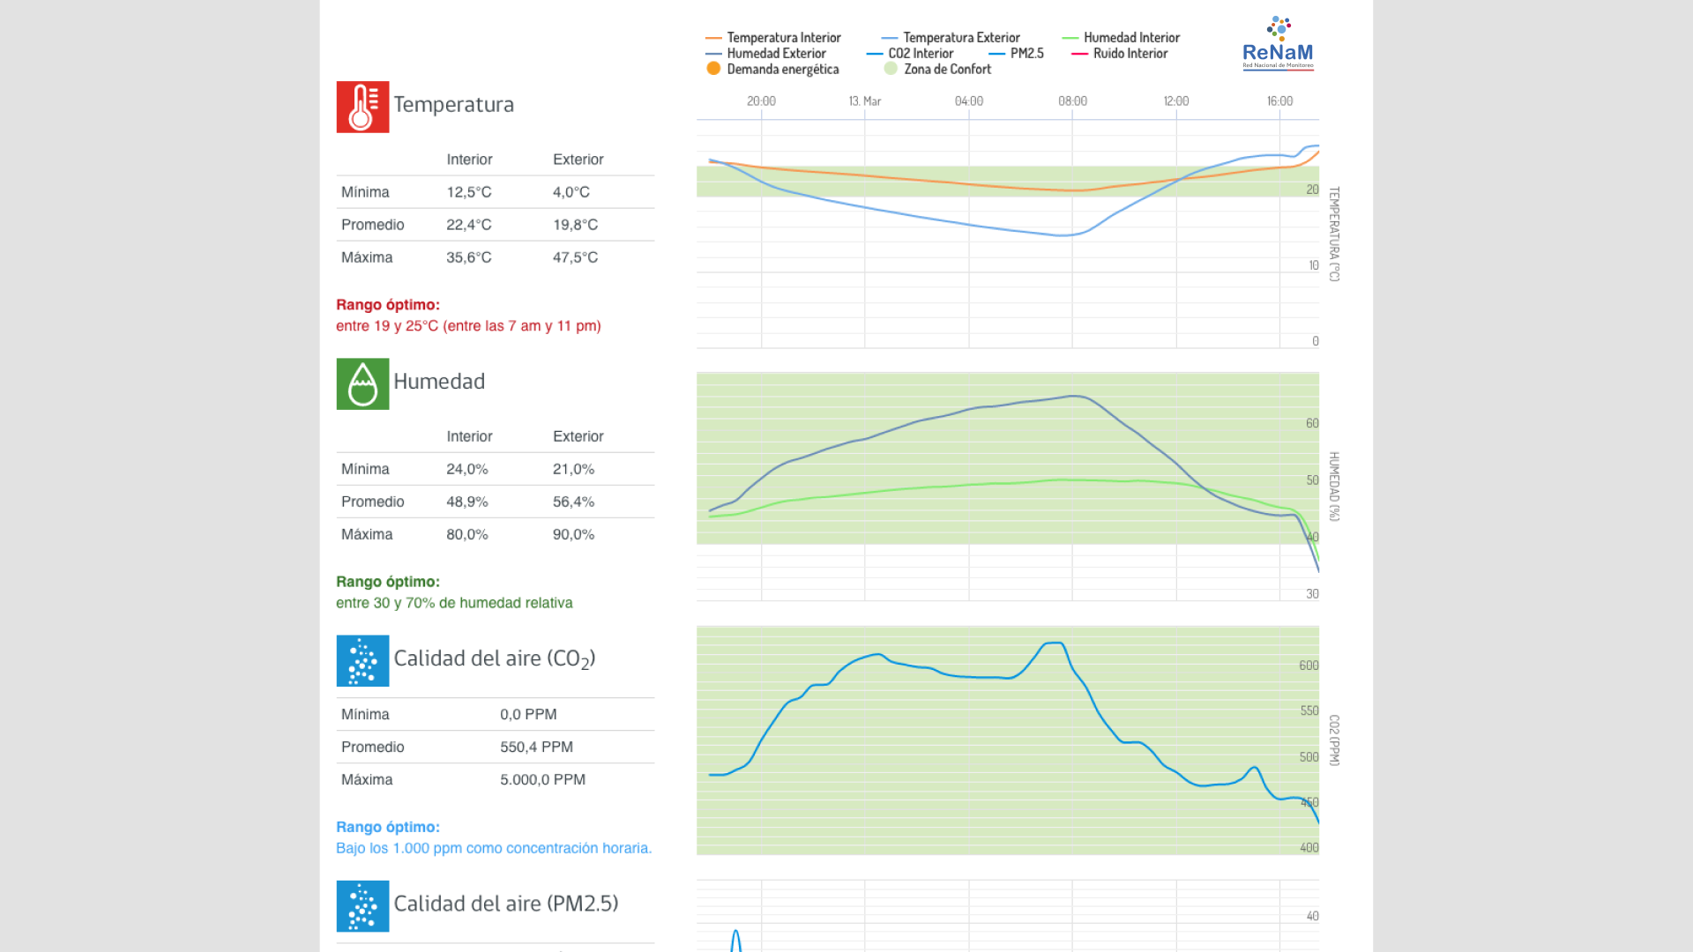The height and width of the screenshot is (952, 1693).
Task: Click the green Humedad droplet icon
Action: [x=362, y=383]
